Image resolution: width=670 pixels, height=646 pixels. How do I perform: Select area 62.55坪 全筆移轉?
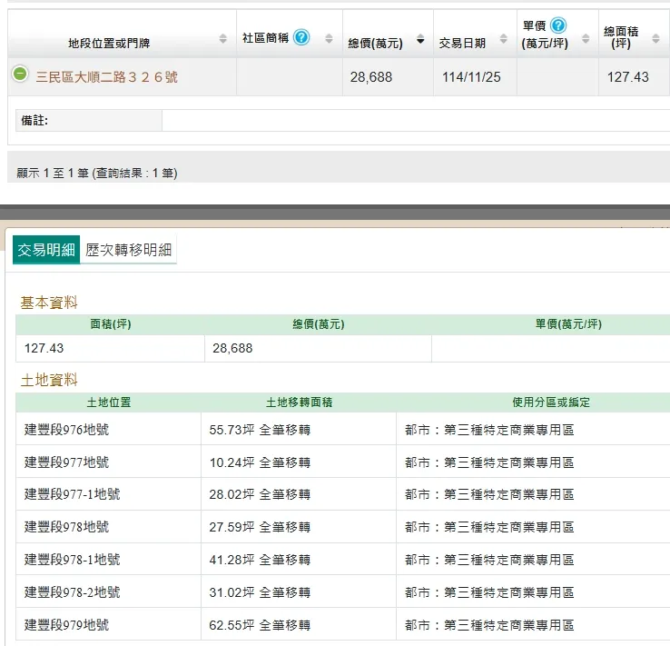[x=260, y=625]
